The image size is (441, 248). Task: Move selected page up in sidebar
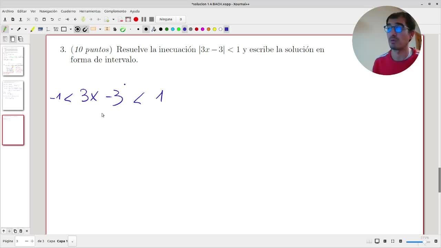pos(3,231)
